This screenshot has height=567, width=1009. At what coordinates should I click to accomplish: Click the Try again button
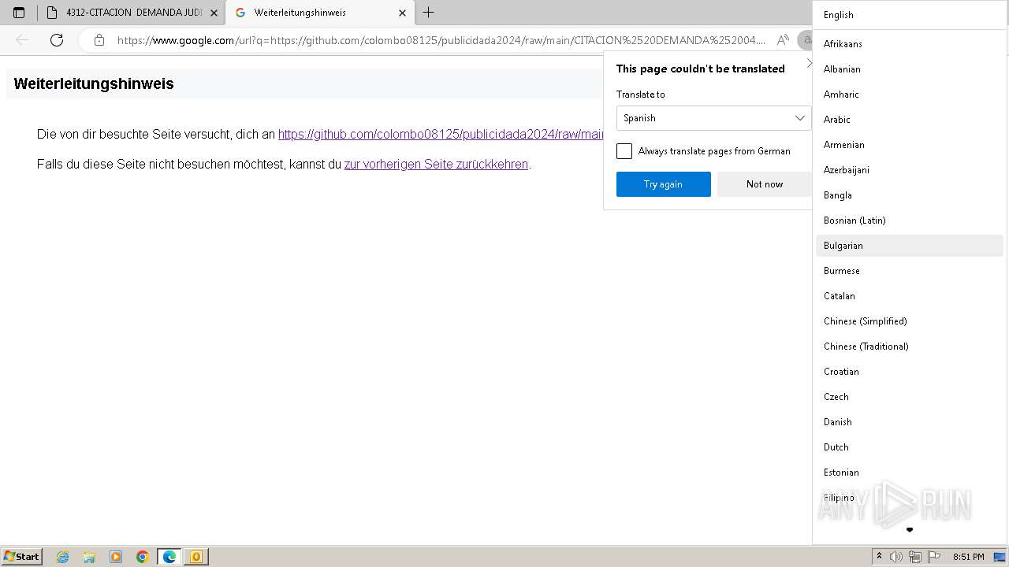[x=664, y=184]
